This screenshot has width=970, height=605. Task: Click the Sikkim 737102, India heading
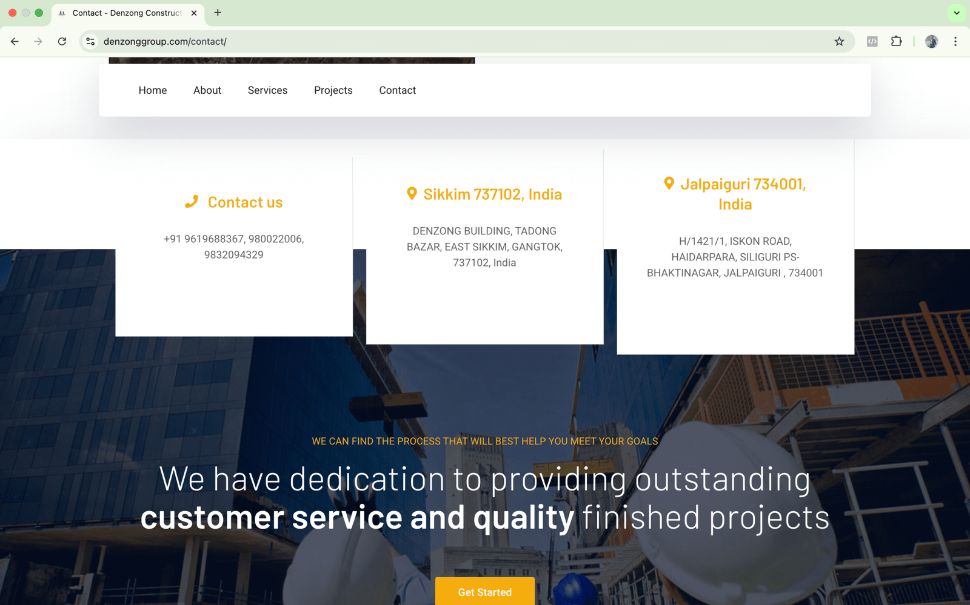point(492,194)
